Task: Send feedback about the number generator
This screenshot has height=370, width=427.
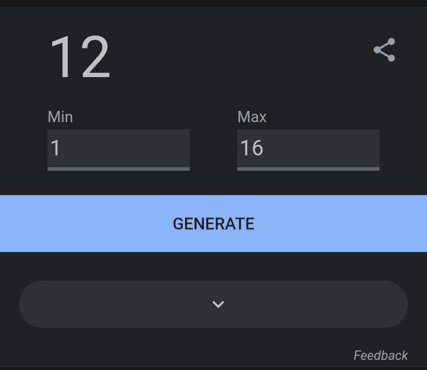Action: [380, 355]
